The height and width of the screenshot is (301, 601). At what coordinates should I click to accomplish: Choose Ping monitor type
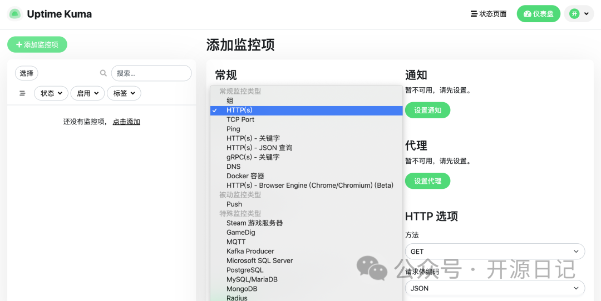(x=307, y=129)
